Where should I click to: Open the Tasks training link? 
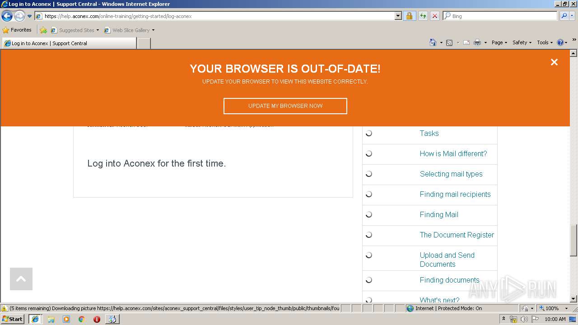click(x=429, y=133)
